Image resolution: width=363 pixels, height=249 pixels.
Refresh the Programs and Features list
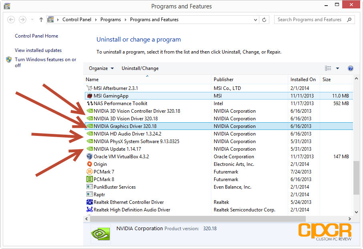[264, 20]
